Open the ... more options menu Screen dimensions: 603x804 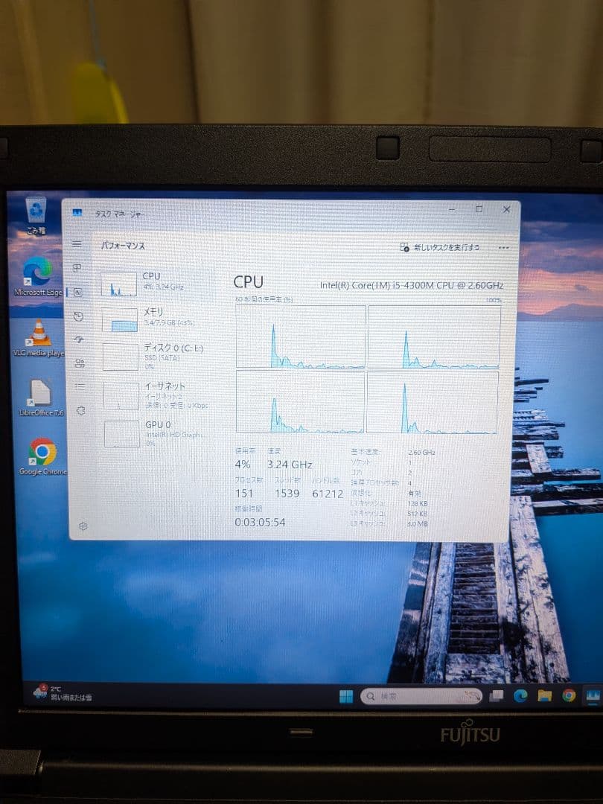click(503, 247)
